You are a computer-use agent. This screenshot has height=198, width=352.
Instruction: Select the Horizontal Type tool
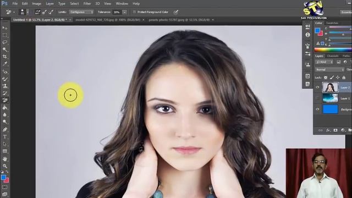pyautogui.click(x=5, y=137)
